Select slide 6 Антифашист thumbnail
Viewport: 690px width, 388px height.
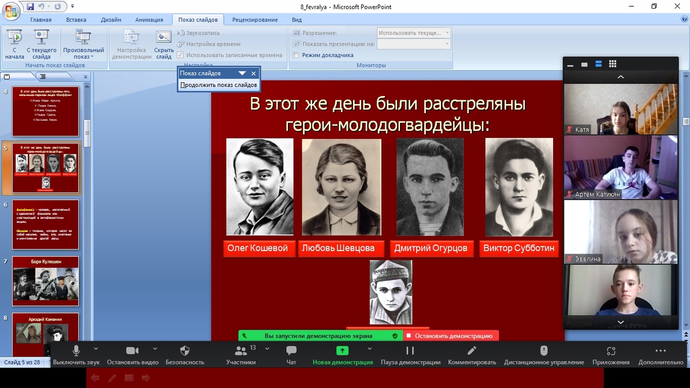click(45, 225)
